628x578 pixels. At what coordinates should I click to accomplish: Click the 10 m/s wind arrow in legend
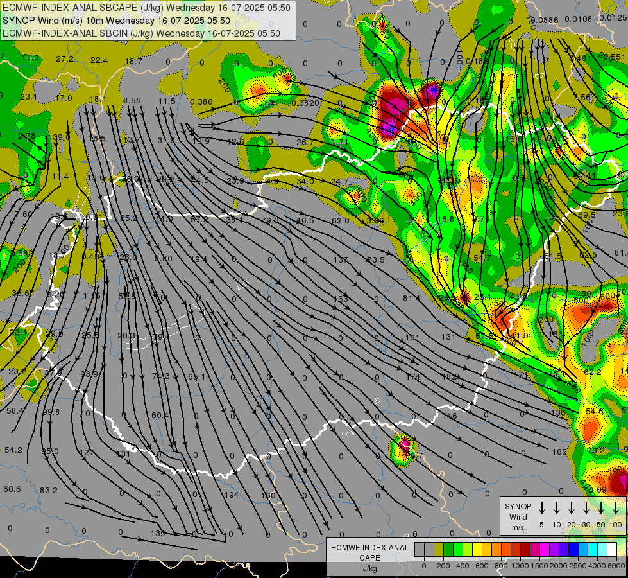click(x=557, y=508)
